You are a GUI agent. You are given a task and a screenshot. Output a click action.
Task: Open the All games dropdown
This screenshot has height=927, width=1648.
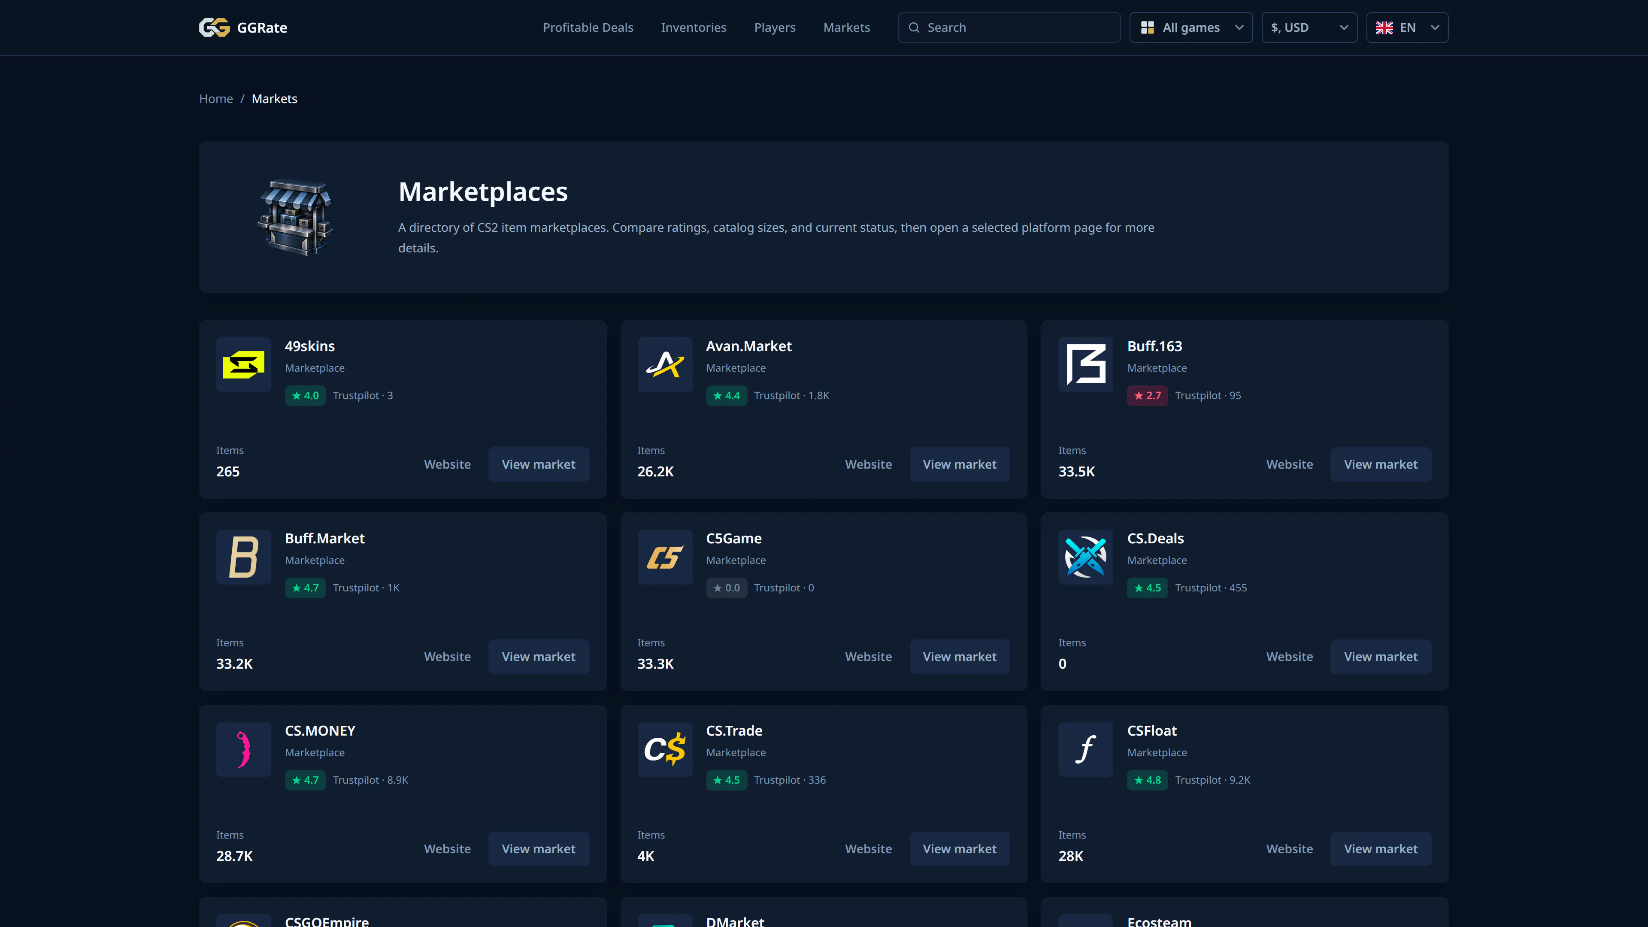pos(1191,27)
